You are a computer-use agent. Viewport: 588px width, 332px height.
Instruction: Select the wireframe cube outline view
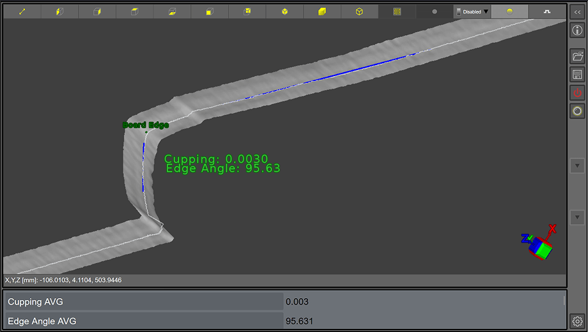click(359, 11)
